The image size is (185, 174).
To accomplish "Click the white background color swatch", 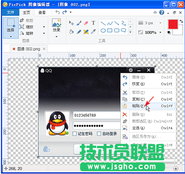I will click(x=179, y=32).
